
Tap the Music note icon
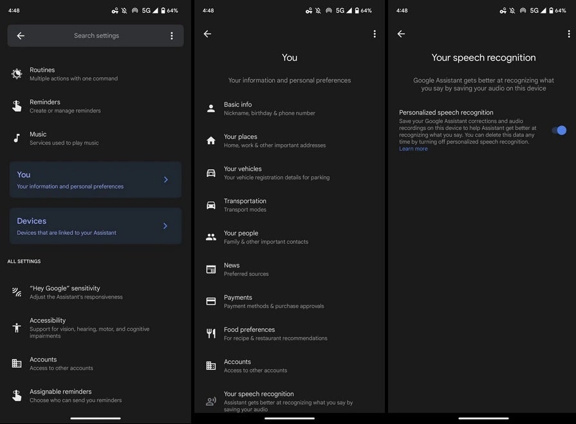17,138
